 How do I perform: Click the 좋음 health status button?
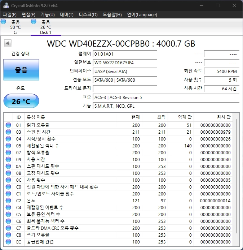(x=21, y=70)
